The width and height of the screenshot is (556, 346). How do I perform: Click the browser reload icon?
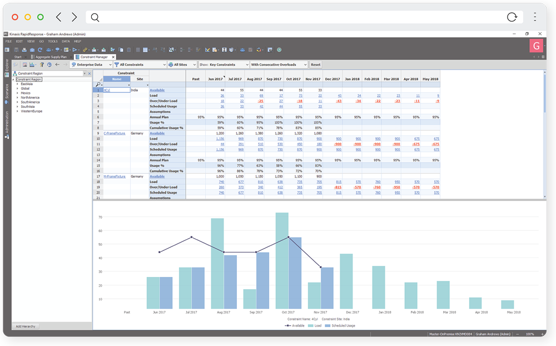click(x=512, y=17)
